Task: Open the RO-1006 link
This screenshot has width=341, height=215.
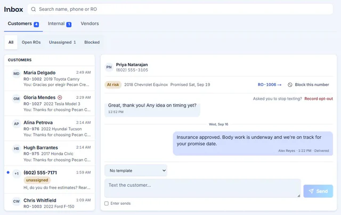Action: tap(270, 84)
